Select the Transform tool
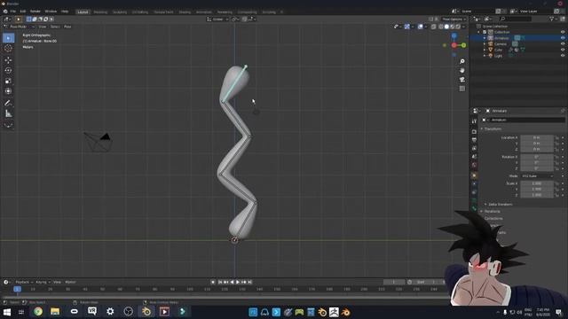Viewport: 568px width, 319px height. pos(8,91)
